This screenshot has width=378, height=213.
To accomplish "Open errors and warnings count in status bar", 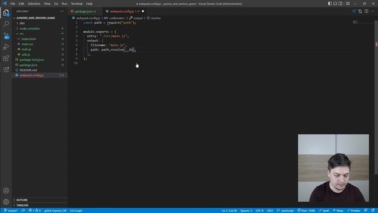I will 35,211.
